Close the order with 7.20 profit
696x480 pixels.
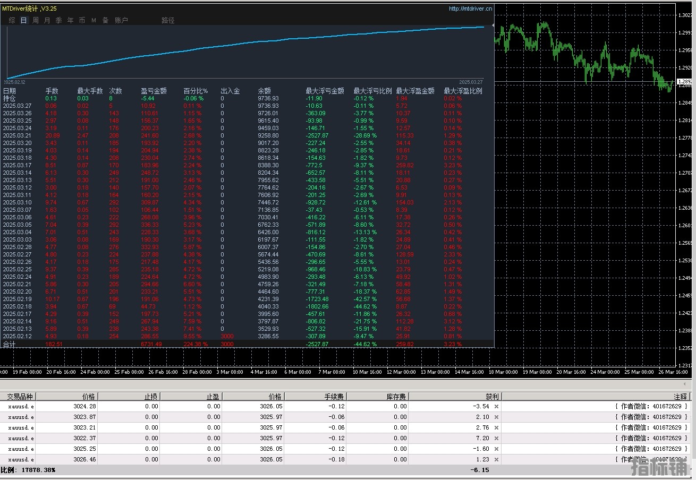496,438
